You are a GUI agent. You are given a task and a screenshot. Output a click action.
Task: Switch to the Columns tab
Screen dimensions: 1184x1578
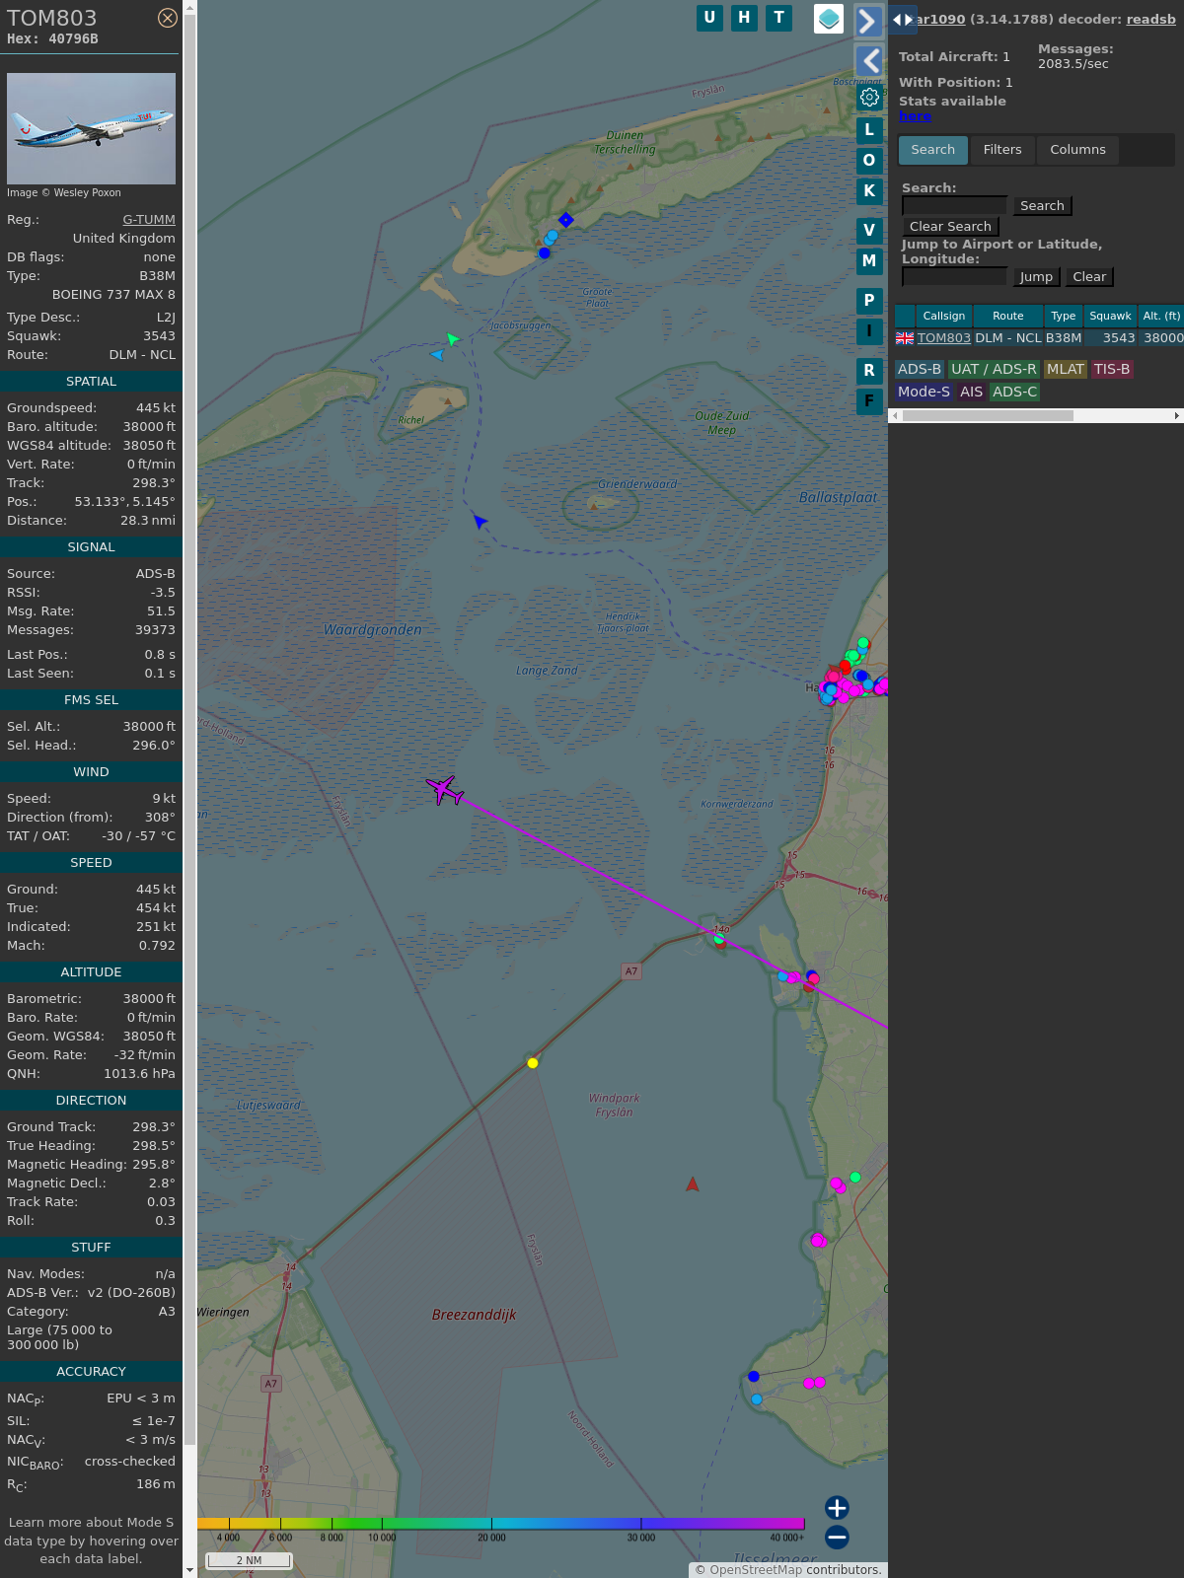(x=1077, y=150)
